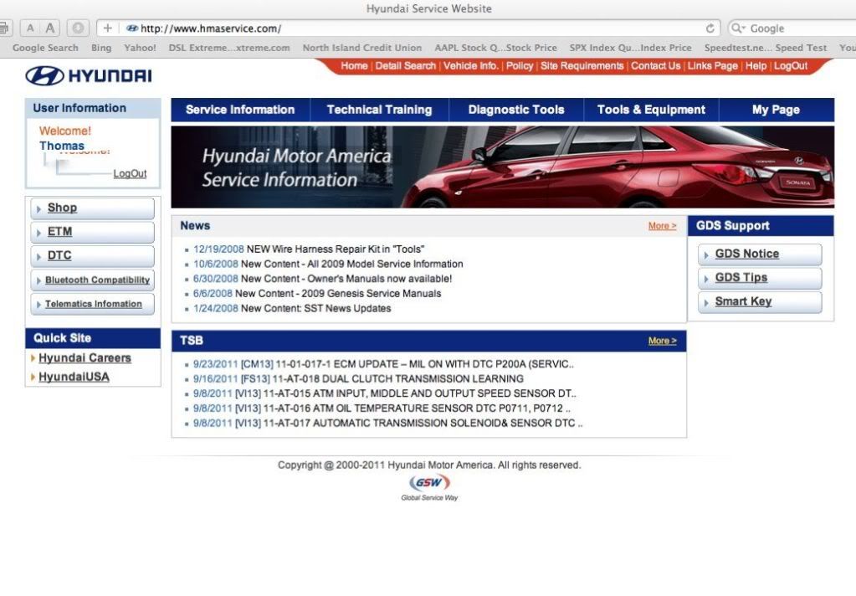The width and height of the screenshot is (856, 596).
Task: Visit the Hyundai Careers quick site link
Action: coord(85,358)
